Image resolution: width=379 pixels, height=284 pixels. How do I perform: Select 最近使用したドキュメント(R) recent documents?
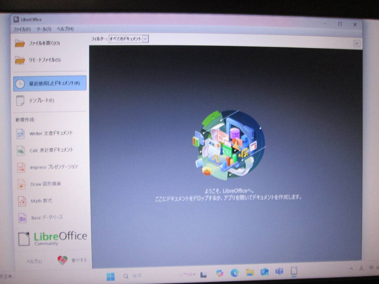[x=50, y=83]
